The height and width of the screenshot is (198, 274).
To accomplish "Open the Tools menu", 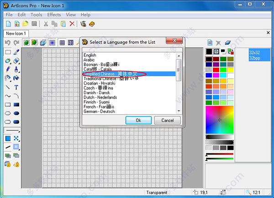I will point(37,15).
